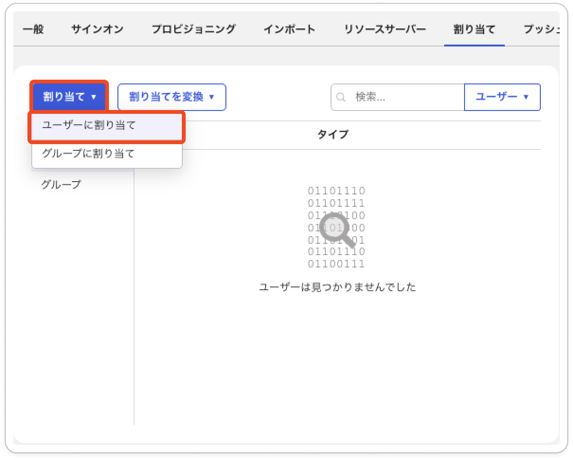Select グループ filter in left sidebar

tap(62, 184)
